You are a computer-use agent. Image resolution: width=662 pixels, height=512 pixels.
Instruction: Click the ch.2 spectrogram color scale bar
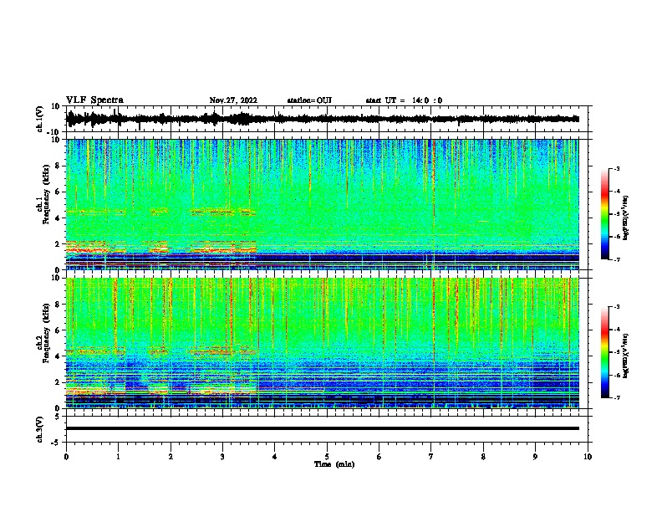[604, 352]
